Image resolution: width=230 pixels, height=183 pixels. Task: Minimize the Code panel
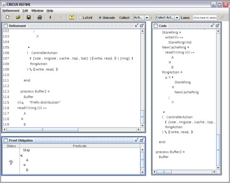pos(212,25)
